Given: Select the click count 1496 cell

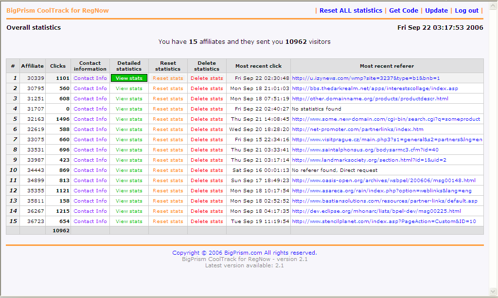Looking at the screenshot, I should point(58,119).
